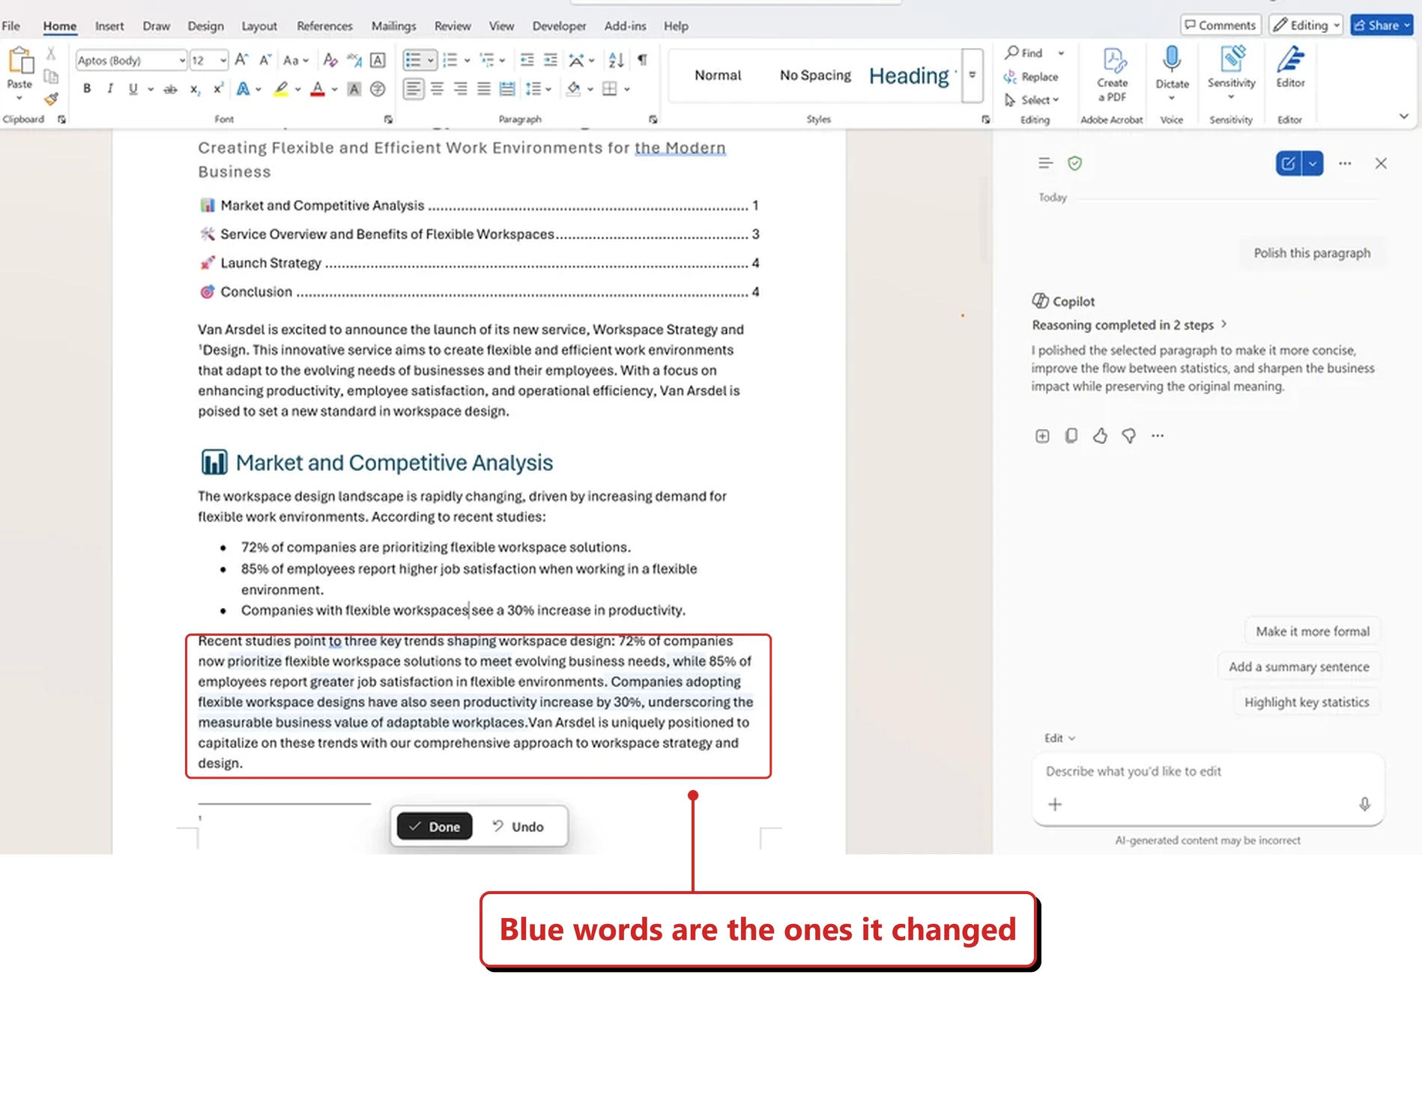Expand the Bullets list dropdown arrow
The height and width of the screenshot is (1109, 1422).
click(x=431, y=60)
